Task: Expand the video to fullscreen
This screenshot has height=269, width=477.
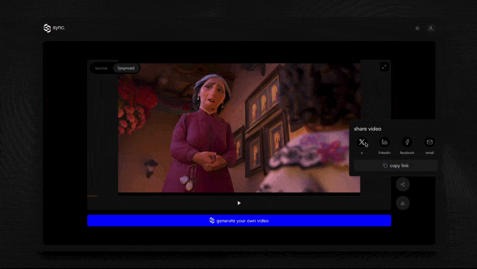Action: coord(384,67)
